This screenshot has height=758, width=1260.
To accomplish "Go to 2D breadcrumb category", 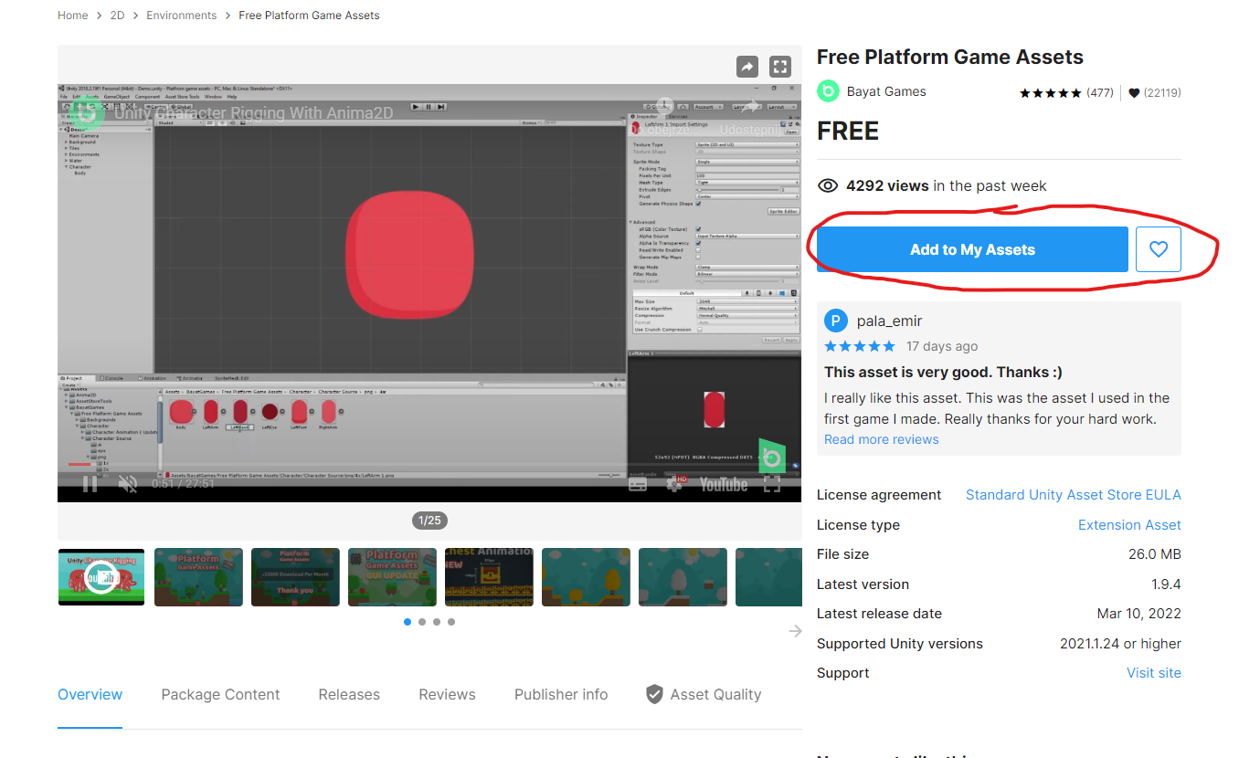I will click(x=118, y=16).
